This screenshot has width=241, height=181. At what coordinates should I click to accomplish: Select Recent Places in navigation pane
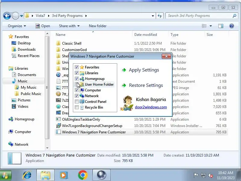[x=29, y=56]
